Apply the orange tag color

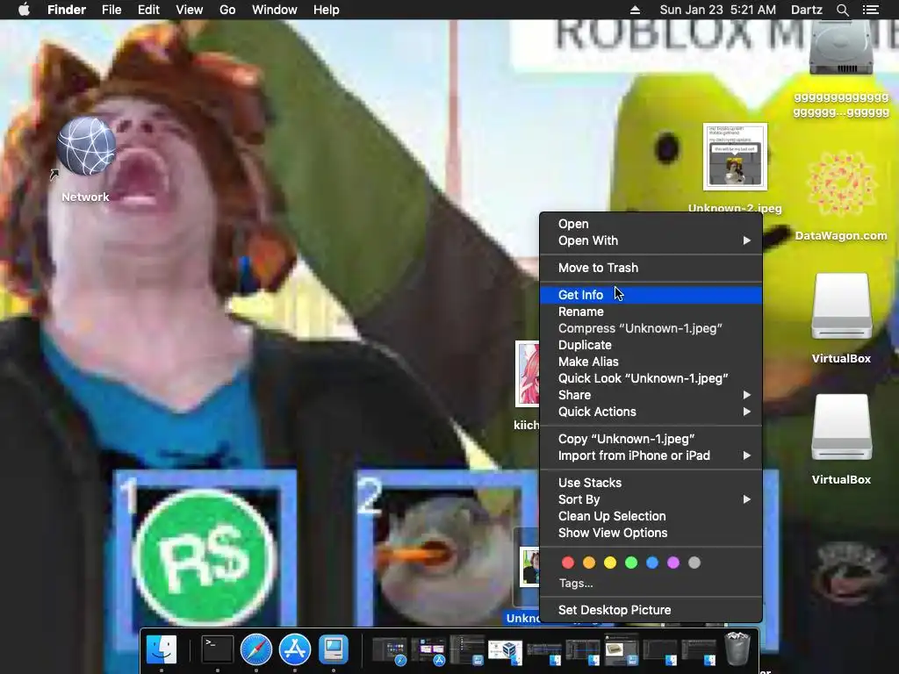[589, 563]
